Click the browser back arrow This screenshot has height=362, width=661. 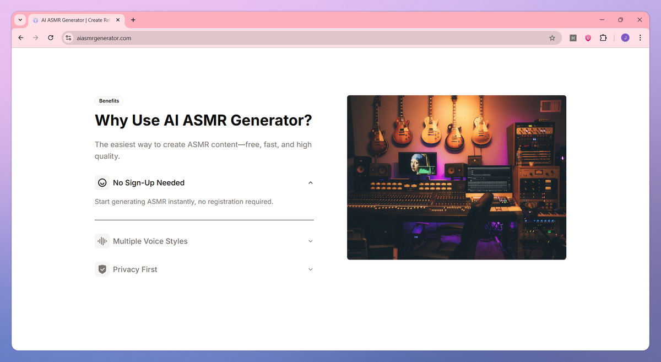[x=21, y=38]
